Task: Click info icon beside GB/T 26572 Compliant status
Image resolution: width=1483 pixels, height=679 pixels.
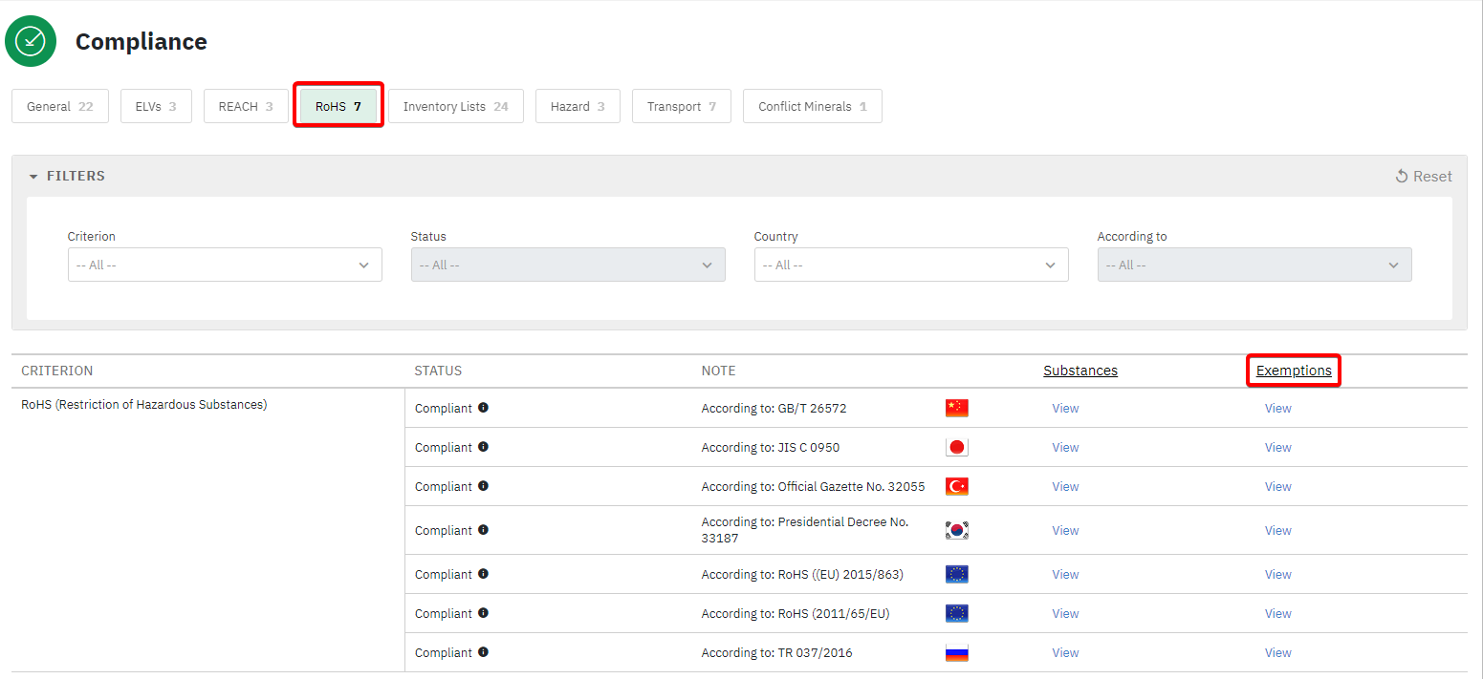Action: coord(483,408)
